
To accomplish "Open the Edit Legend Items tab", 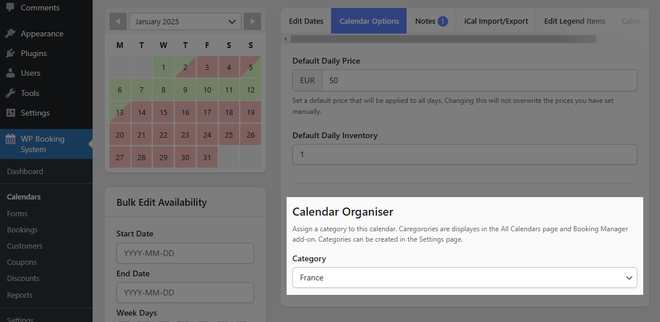I will 574,21.
